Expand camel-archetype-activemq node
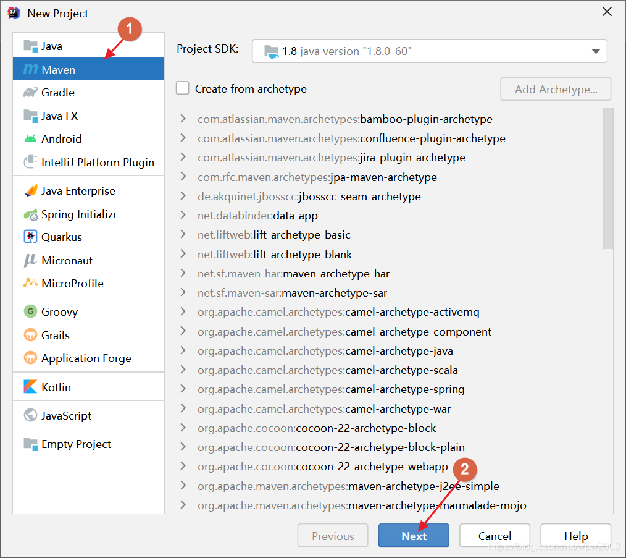 tap(183, 311)
